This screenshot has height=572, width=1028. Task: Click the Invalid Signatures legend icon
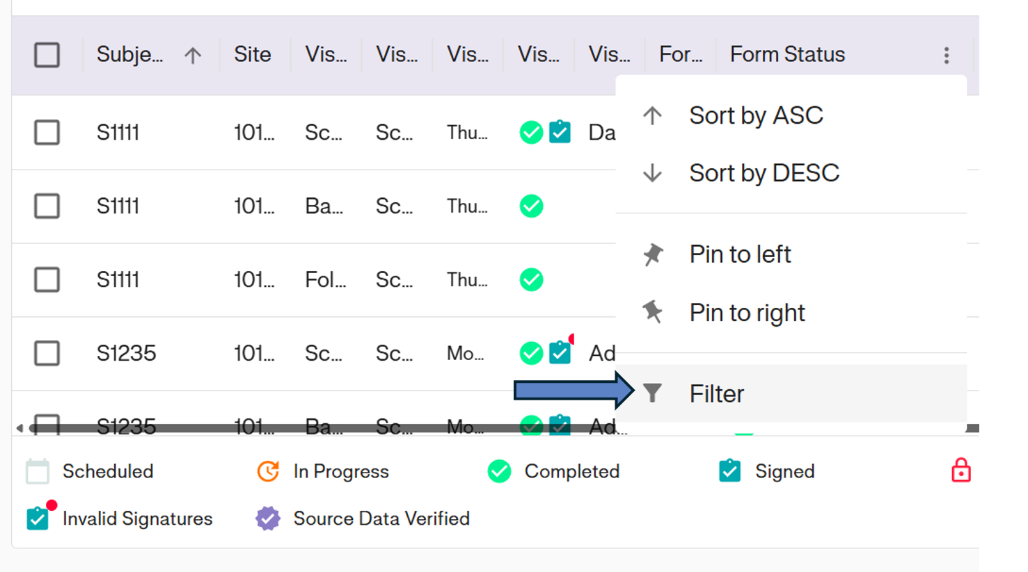(38, 518)
